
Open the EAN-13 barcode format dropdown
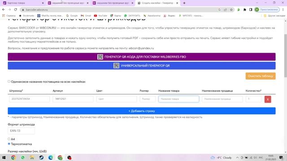21,131
